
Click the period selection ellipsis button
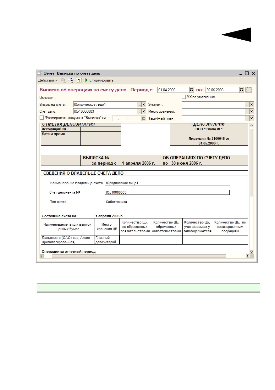[249, 90]
